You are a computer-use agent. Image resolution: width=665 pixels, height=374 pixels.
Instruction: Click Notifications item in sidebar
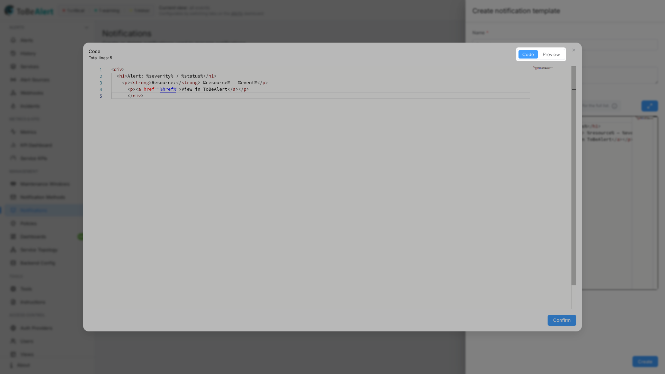(43, 210)
